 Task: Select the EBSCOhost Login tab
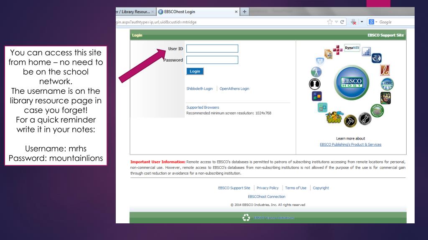198,12
